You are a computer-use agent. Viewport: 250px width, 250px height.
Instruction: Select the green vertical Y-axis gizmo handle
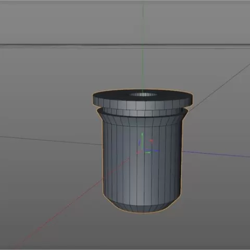click(x=142, y=141)
